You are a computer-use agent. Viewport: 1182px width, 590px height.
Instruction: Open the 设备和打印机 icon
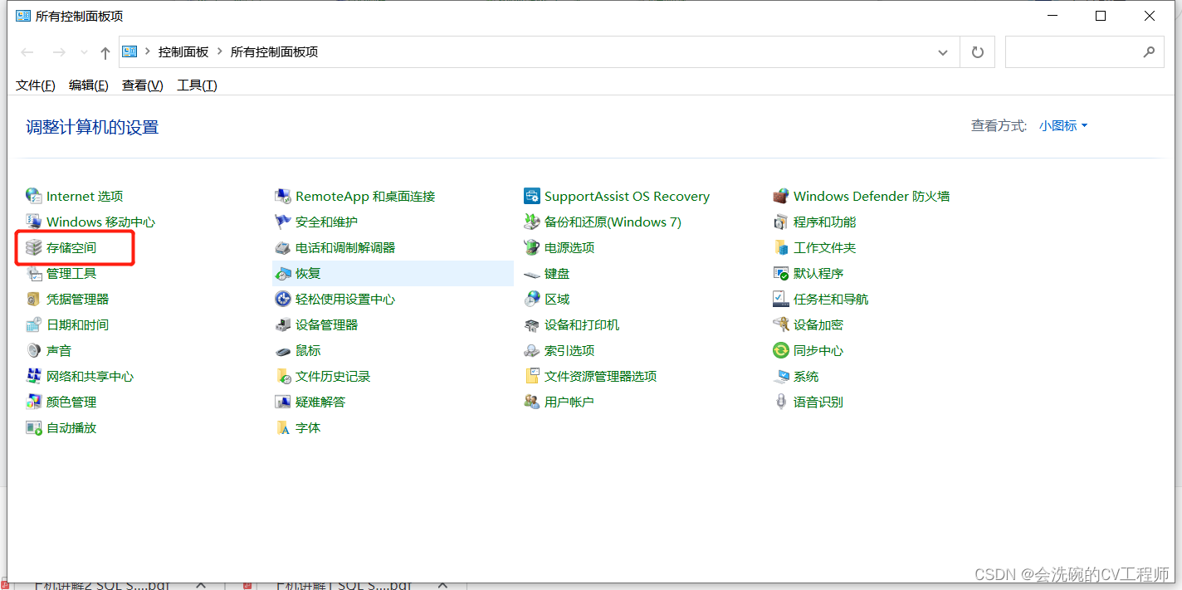tap(531, 324)
